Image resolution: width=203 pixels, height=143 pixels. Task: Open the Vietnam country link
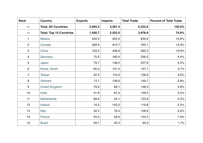coord(45,81)
